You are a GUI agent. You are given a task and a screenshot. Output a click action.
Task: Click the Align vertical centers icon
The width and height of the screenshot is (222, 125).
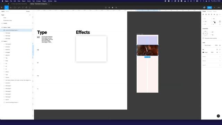pos(214,15)
